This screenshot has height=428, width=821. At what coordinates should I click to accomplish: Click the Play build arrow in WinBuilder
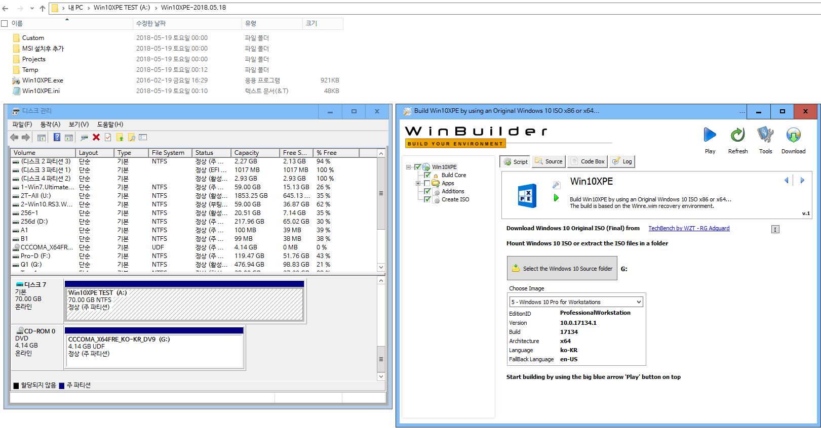[710, 135]
